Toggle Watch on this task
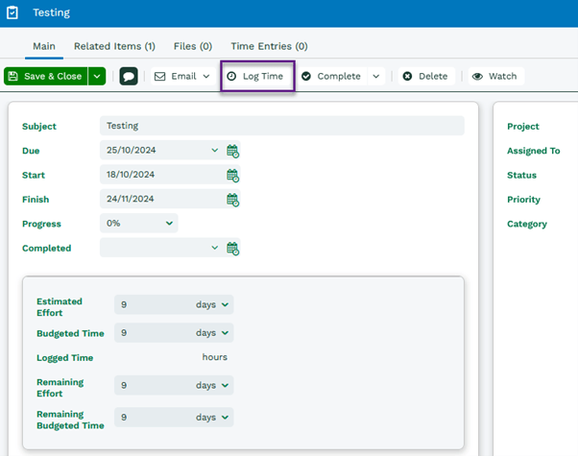This screenshot has height=456, width=578. (495, 76)
